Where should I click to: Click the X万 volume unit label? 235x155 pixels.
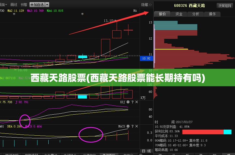click(x=143, y=98)
